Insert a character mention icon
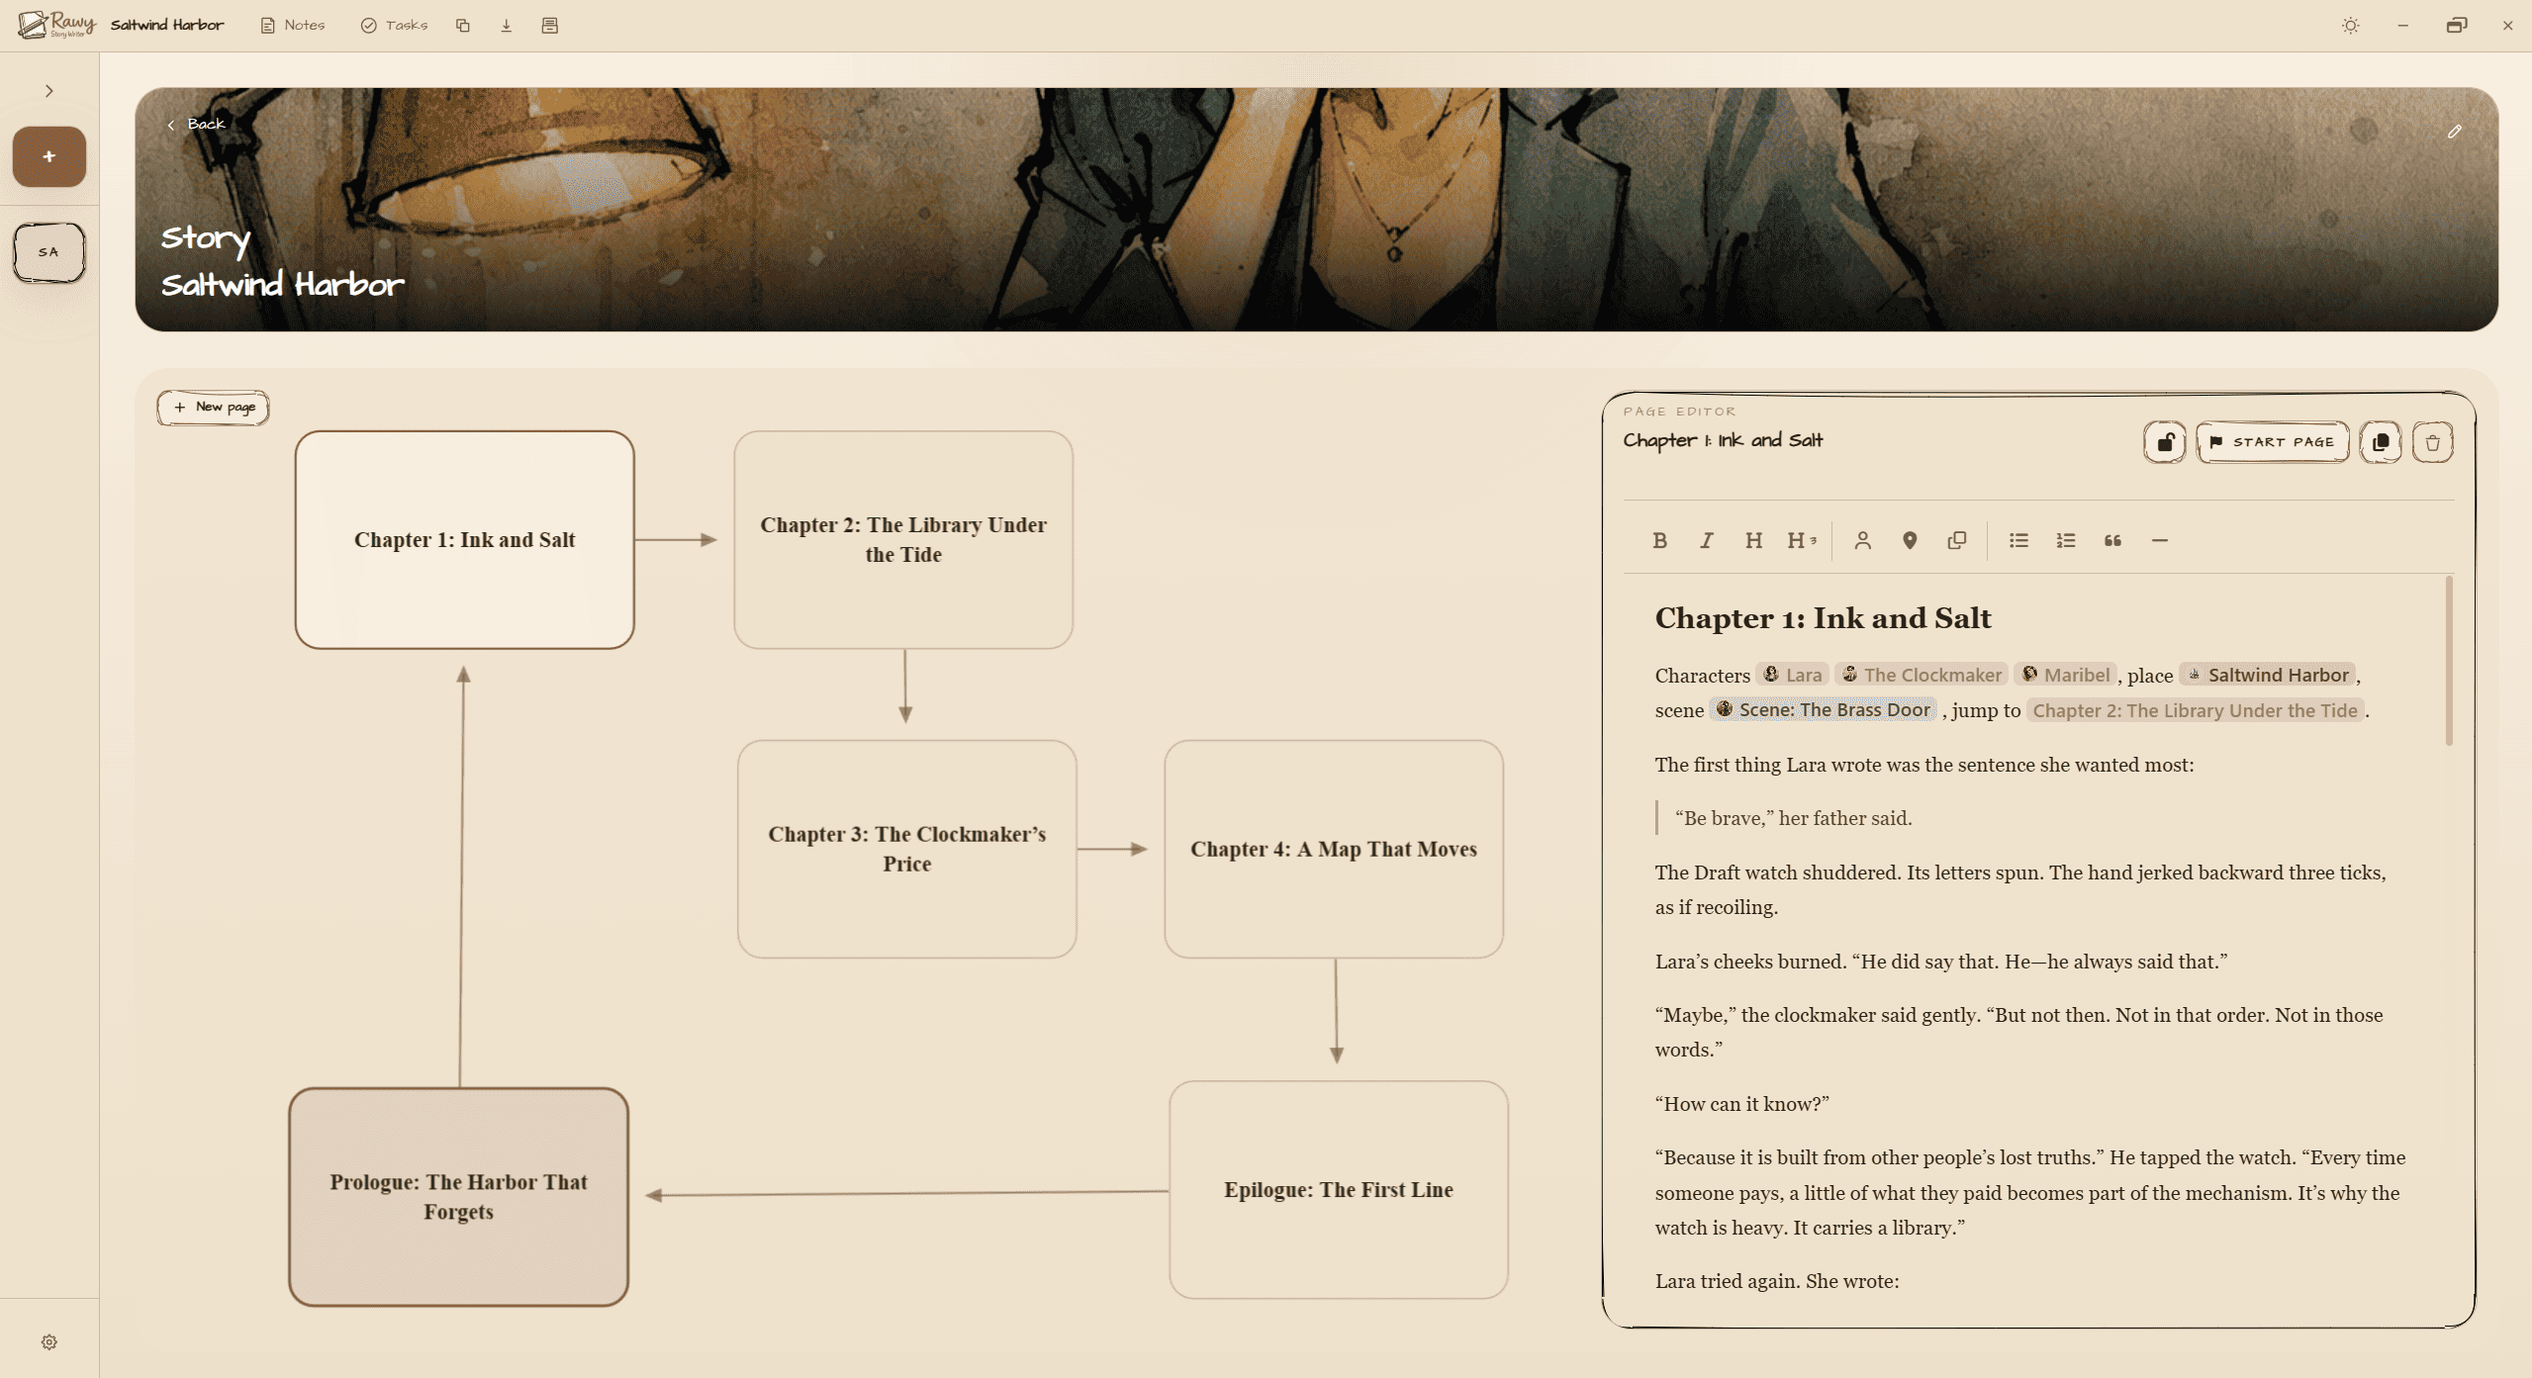The image size is (2532, 1378). coord(1862,540)
